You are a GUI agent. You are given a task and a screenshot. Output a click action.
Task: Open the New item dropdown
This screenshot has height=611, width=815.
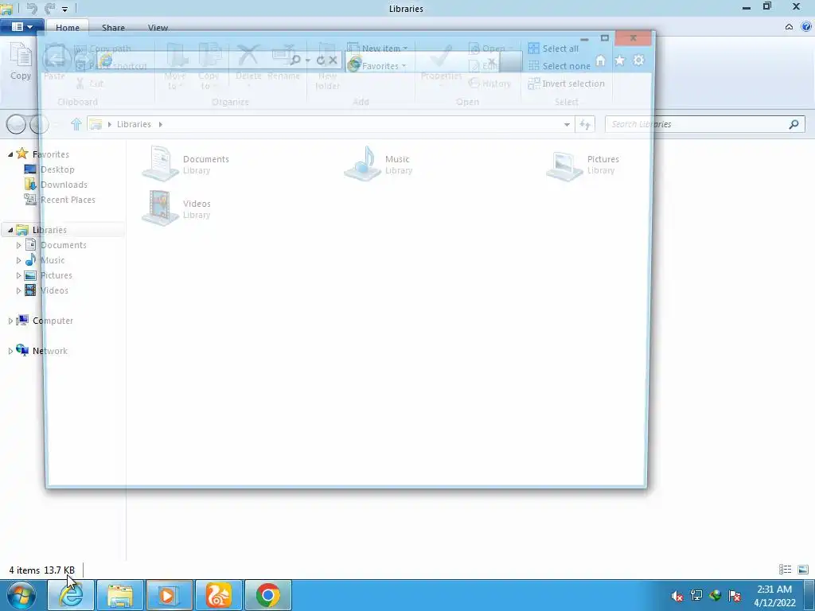[377, 49]
